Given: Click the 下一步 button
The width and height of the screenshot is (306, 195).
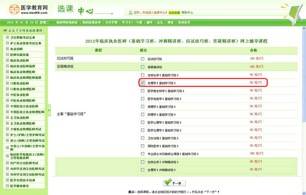Looking at the screenshot, I should [173, 183].
